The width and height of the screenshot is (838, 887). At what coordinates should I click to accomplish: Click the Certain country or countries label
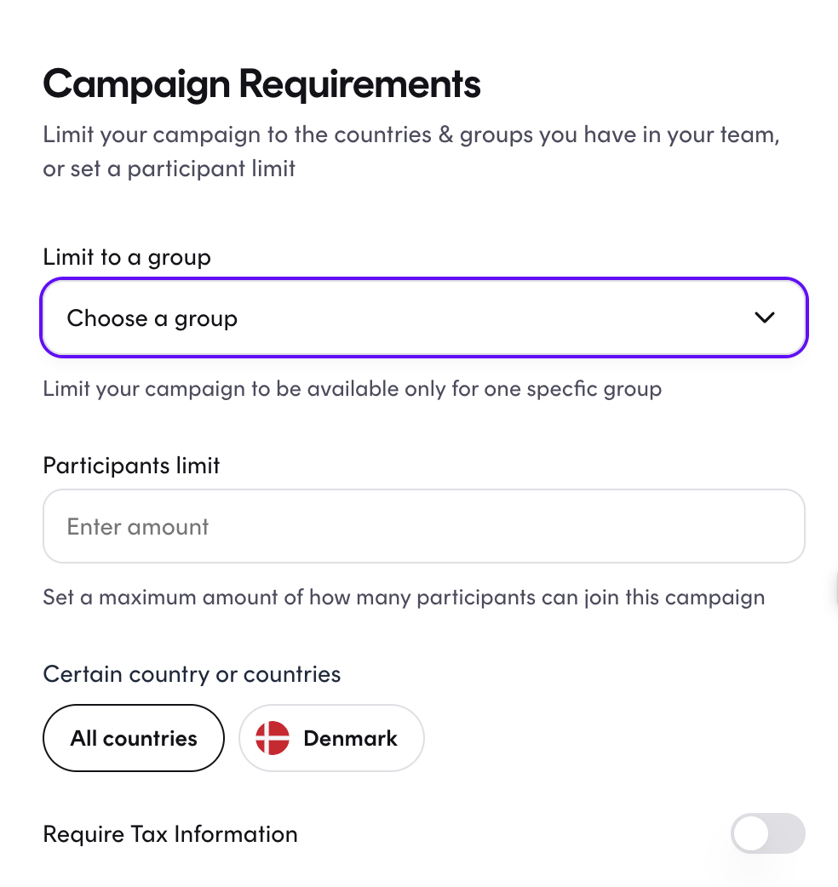tap(192, 674)
